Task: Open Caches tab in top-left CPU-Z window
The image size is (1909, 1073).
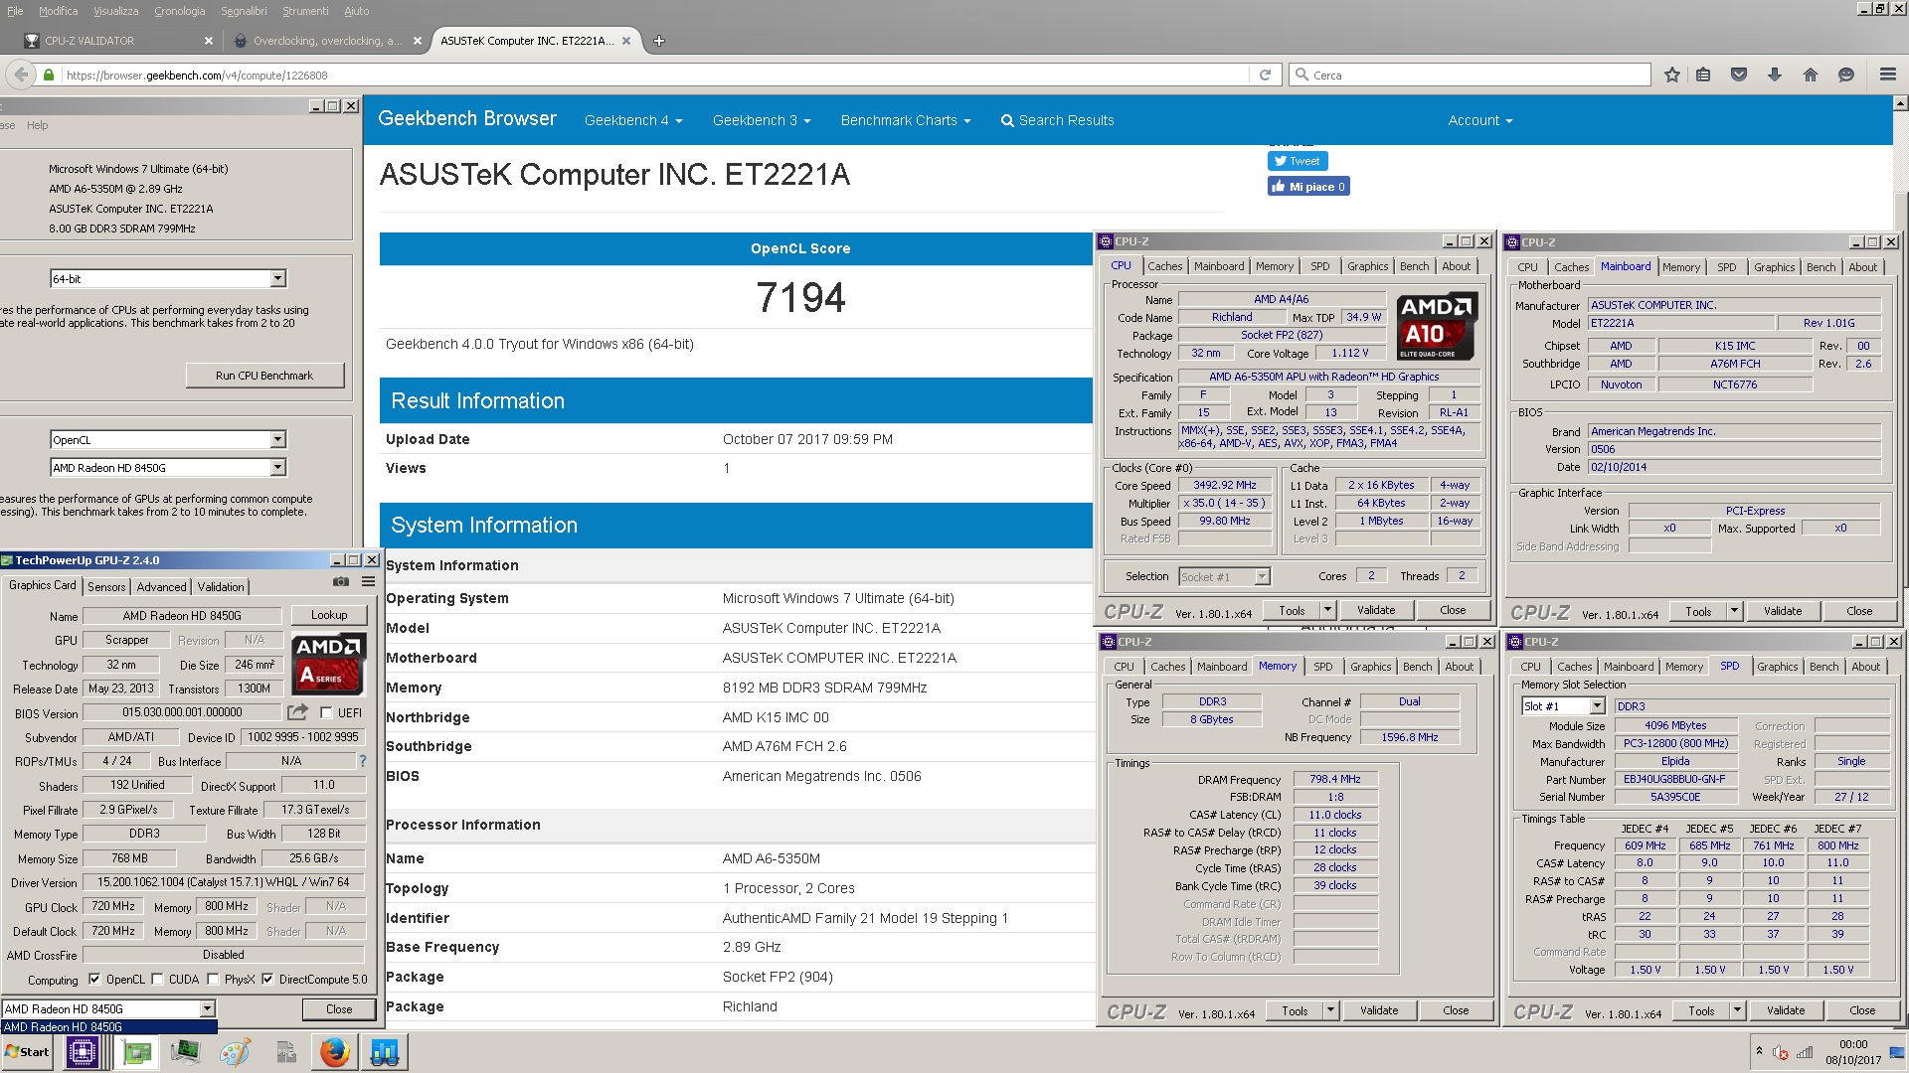Action: 1164,266
